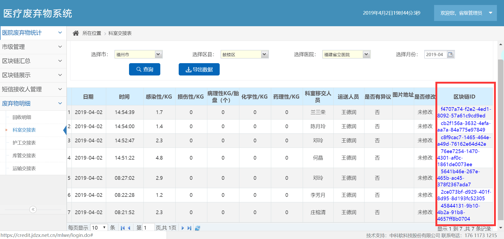Sort by 日期 column header
504x239 pixels.
click(x=88, y=97)
